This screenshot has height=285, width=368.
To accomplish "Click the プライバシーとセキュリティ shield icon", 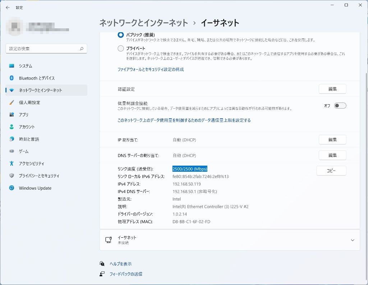I will click(11, 176).
